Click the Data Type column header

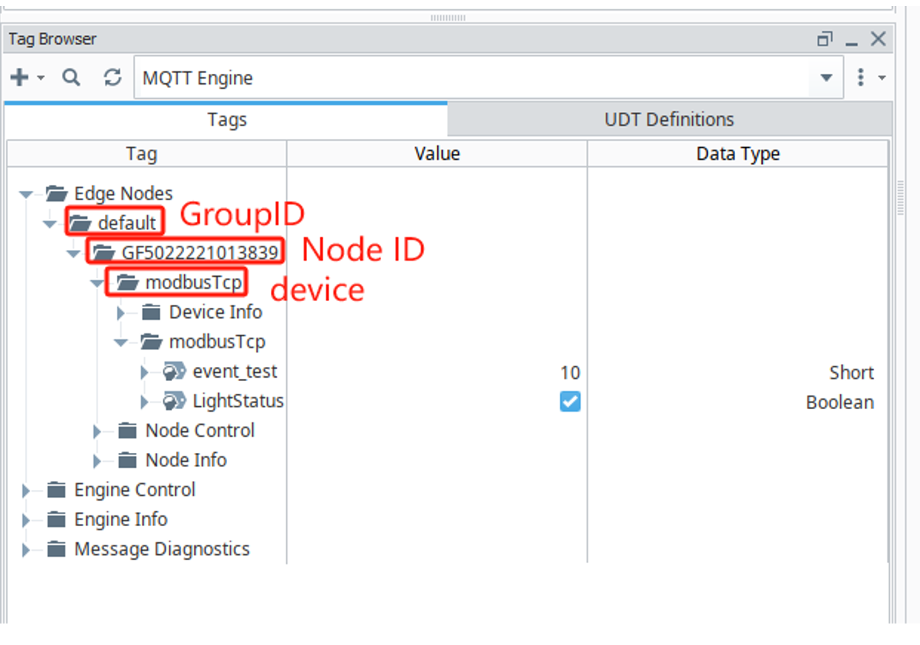click(x=737, y=154)
